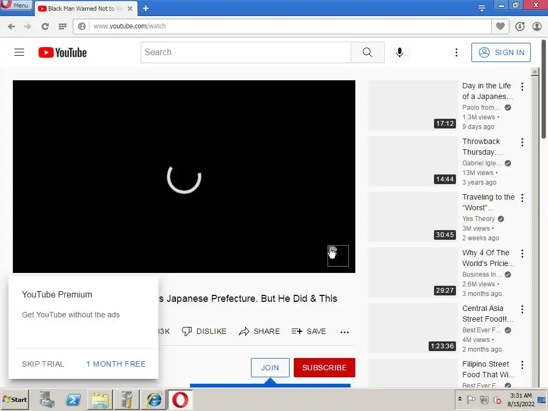Open the browser account profile icon
Screen dimensions: 548x411
537,26
